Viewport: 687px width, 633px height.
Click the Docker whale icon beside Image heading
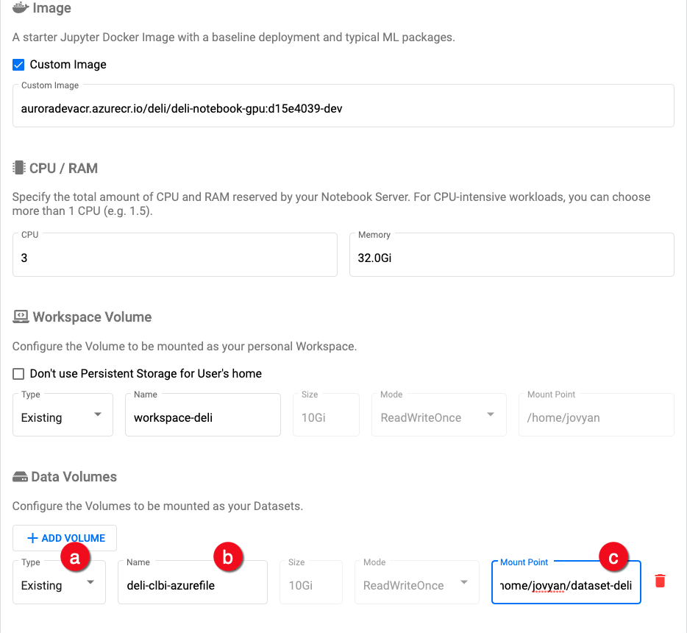(19, 8)
